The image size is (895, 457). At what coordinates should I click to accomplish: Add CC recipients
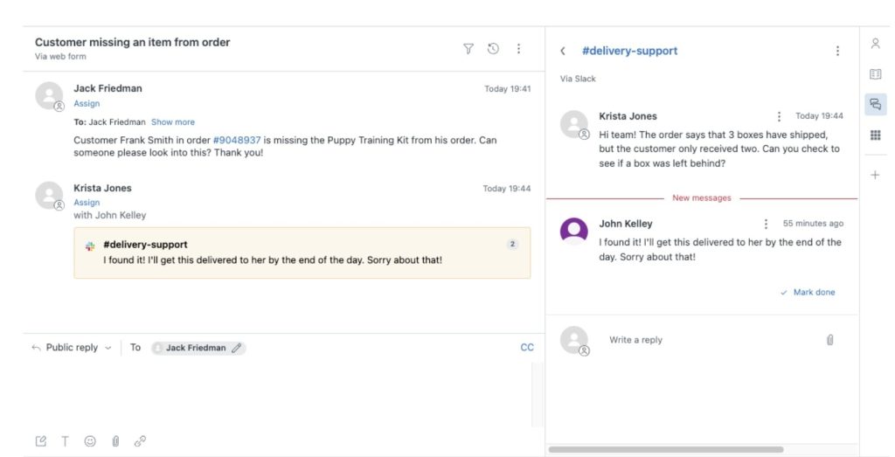(527, 348)
